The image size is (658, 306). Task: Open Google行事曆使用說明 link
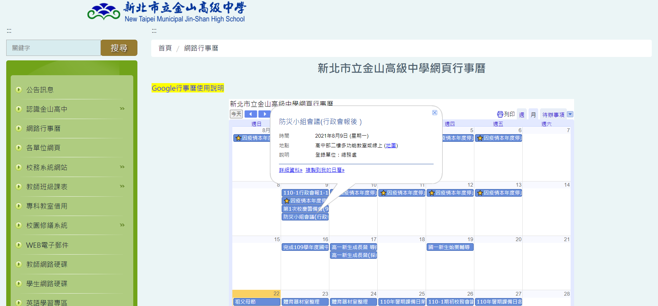click(x=188, y=88)
